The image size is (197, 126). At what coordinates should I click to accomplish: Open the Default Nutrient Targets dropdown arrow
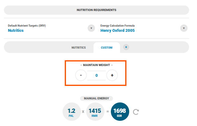[91, 28]
